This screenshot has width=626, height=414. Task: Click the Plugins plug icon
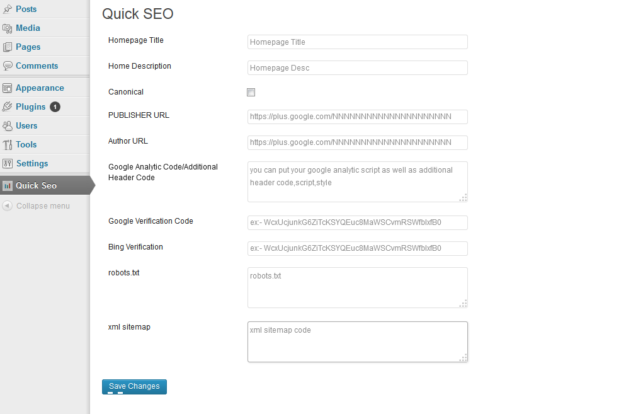(x=7, y=106)
